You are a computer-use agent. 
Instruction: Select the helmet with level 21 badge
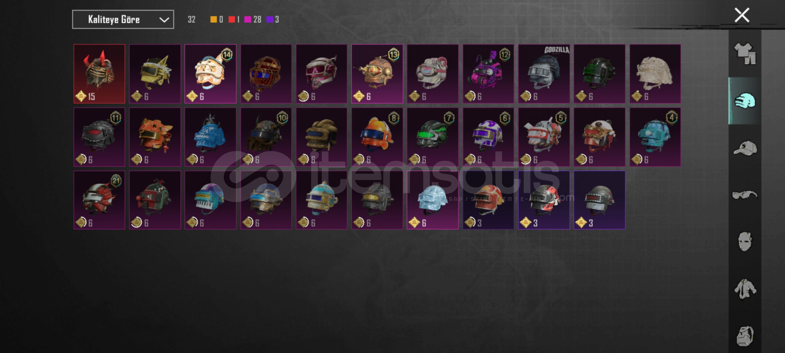[x=99, y=200]
